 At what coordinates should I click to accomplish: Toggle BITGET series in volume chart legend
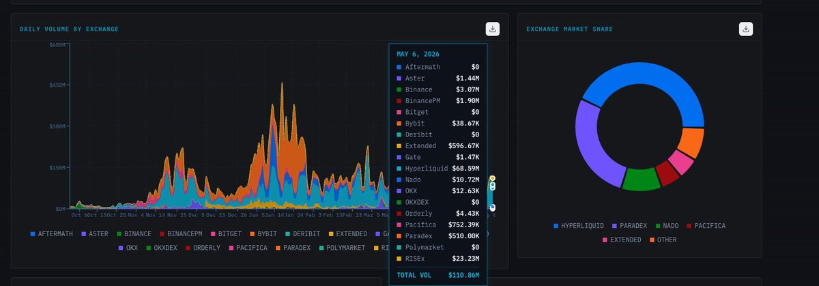[226, 234]
